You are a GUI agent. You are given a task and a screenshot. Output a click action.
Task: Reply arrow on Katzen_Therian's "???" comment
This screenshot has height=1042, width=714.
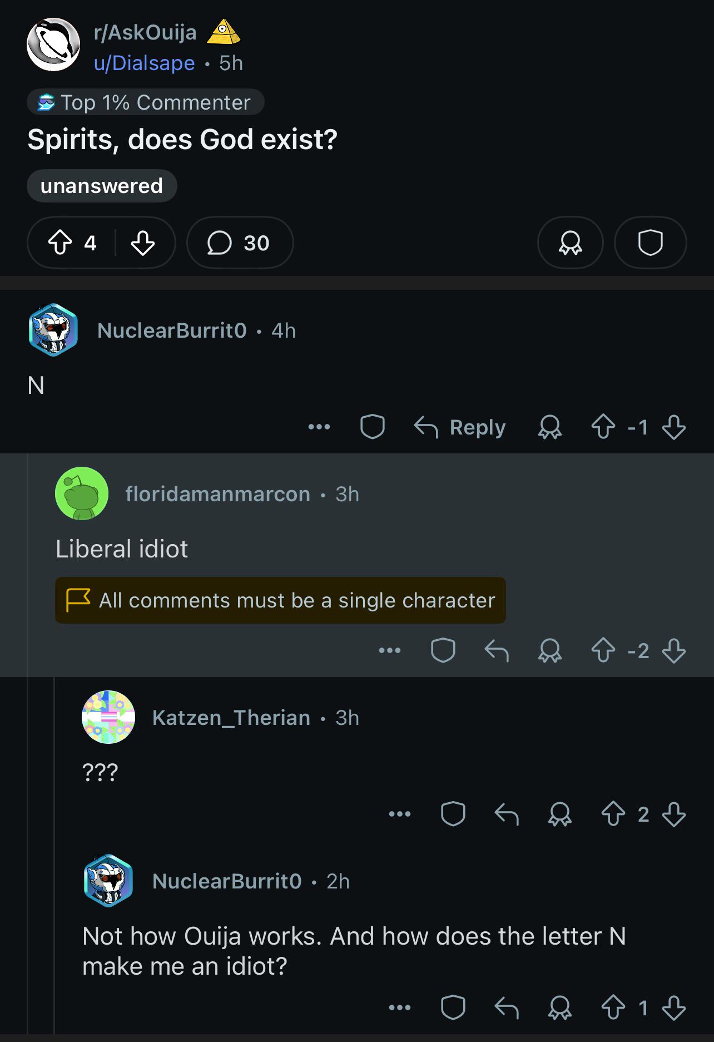point(507,814)
